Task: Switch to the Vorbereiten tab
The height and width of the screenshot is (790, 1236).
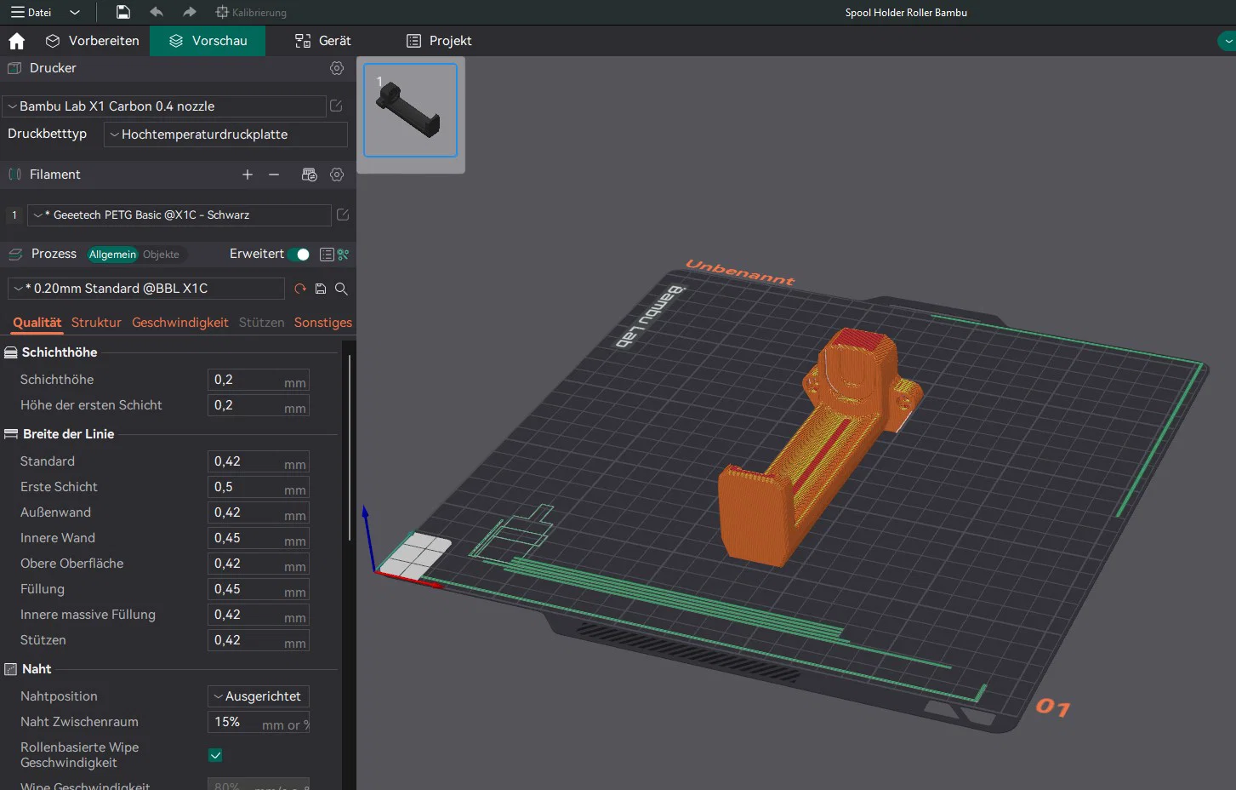Action: point(93,41)
